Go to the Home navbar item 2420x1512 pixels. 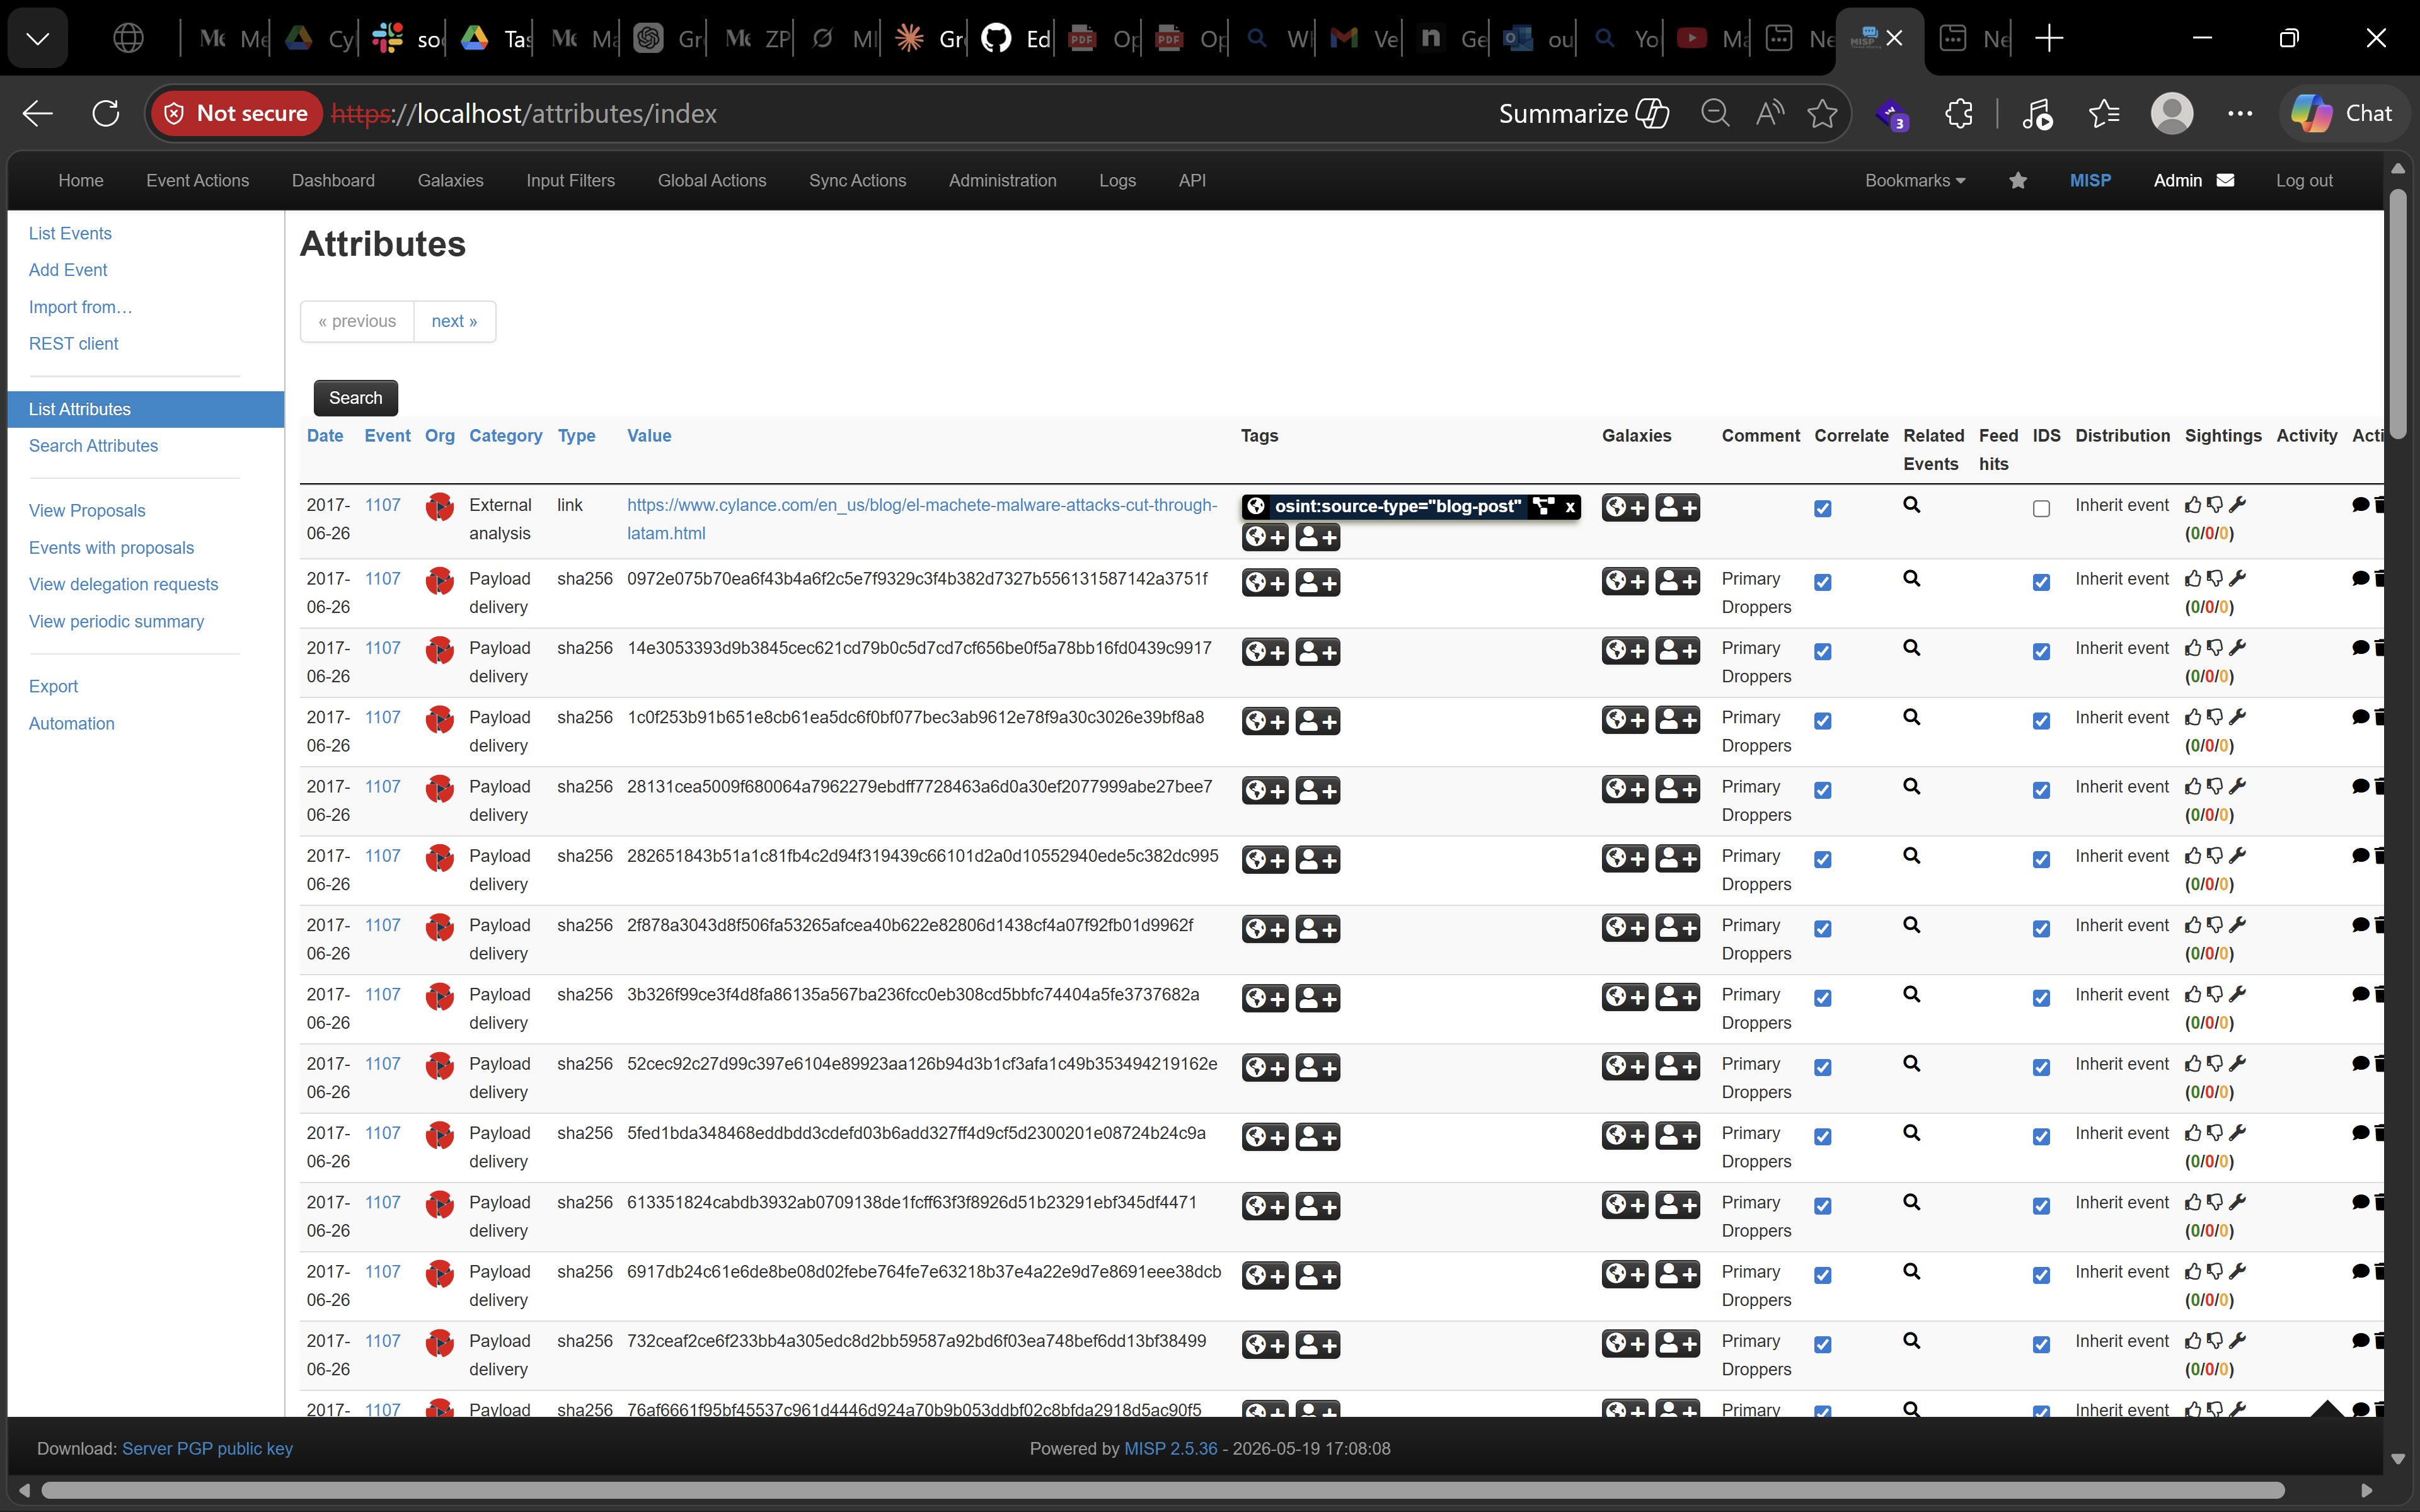(x=81, y=181)
